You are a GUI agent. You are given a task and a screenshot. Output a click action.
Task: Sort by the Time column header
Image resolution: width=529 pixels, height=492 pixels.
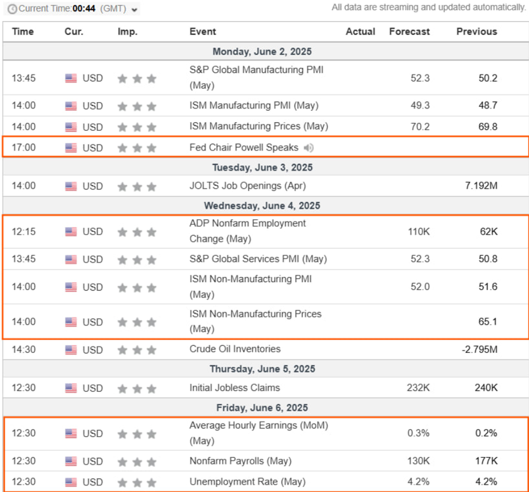[23, 31]
